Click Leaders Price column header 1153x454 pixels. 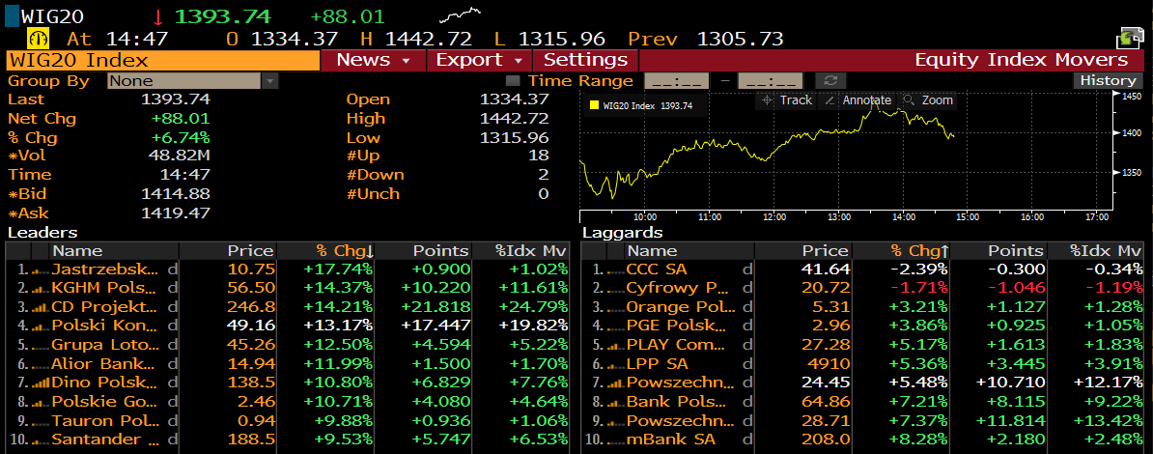tap(227, 251)
